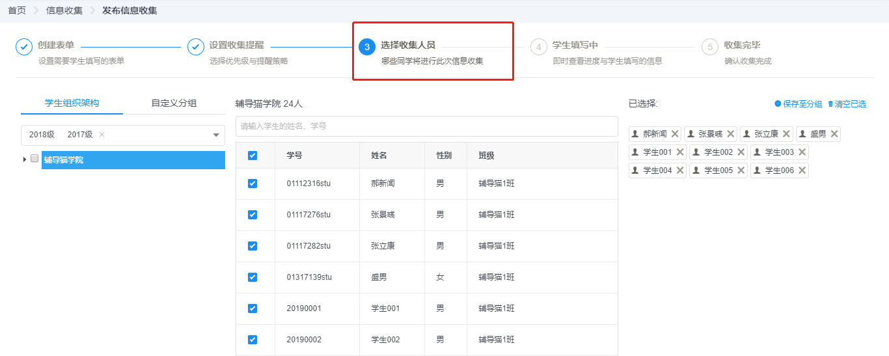Click name cell 学生001 in table
The height and width of the screenshot is (356, 889).
click(x=385, y=308)
